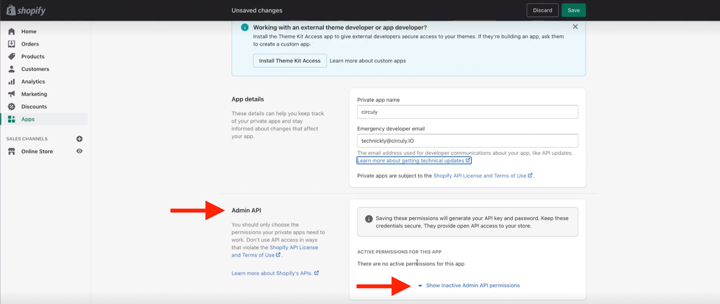Add a sales channel with plus icon
720x304 pixels.
pyautogui.click(x=79, y=139)
